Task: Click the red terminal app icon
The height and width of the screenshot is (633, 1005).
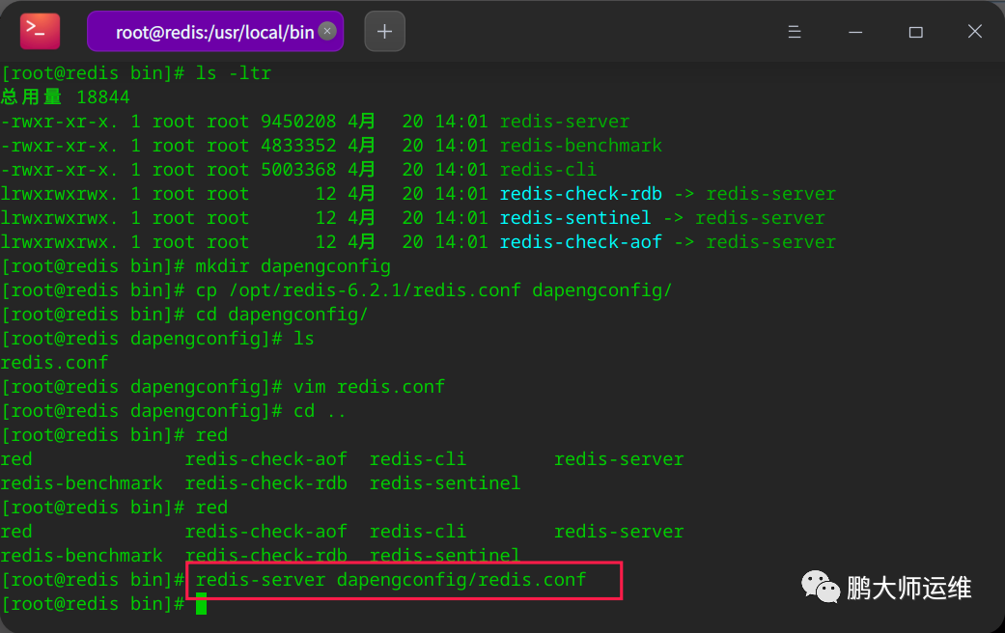Action: (x=40, y=31)
